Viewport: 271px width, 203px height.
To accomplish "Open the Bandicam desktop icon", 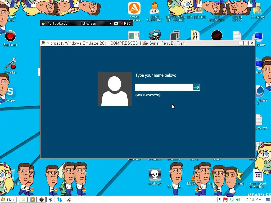I will 10,39.
